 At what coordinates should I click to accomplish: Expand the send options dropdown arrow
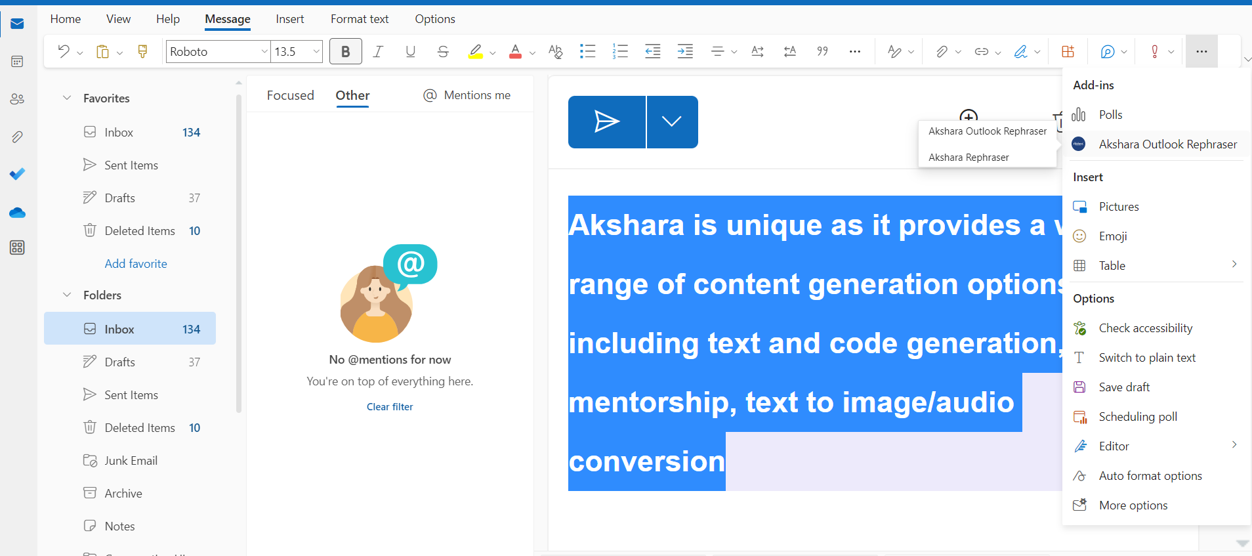[x=671, y=121]
